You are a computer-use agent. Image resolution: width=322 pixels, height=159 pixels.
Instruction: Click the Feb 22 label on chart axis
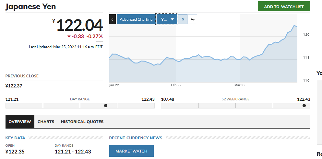coord(176,85)
